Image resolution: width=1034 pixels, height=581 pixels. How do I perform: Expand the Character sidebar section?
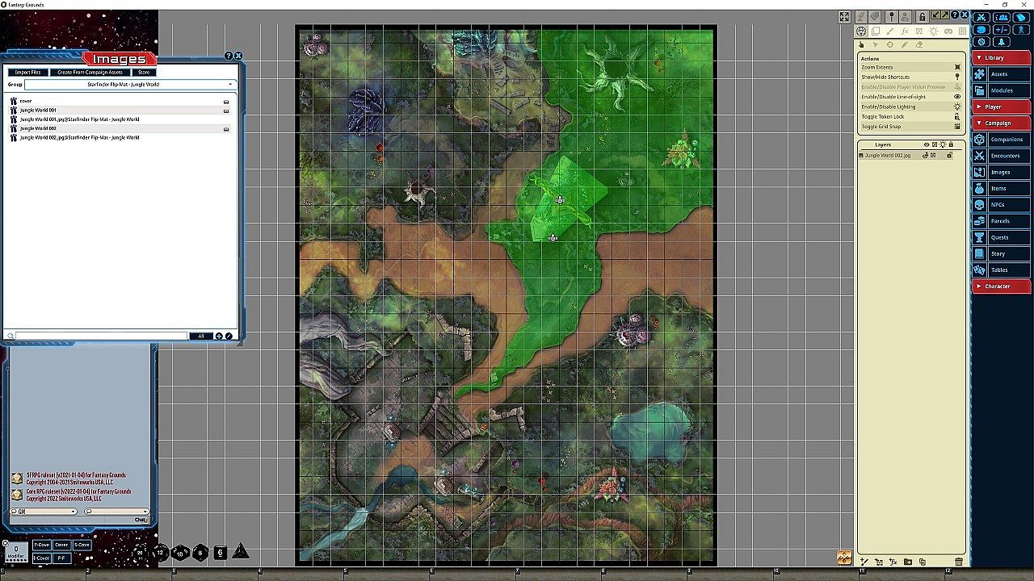(1002, 286)
